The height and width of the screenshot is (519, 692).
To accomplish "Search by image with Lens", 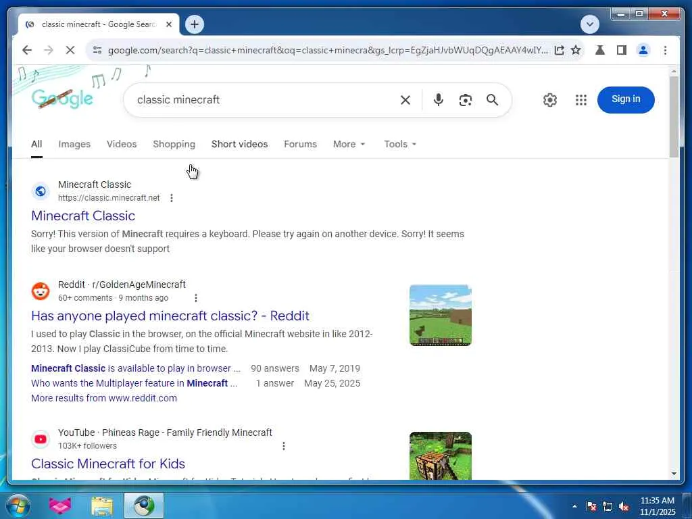I will coord(465,100).
